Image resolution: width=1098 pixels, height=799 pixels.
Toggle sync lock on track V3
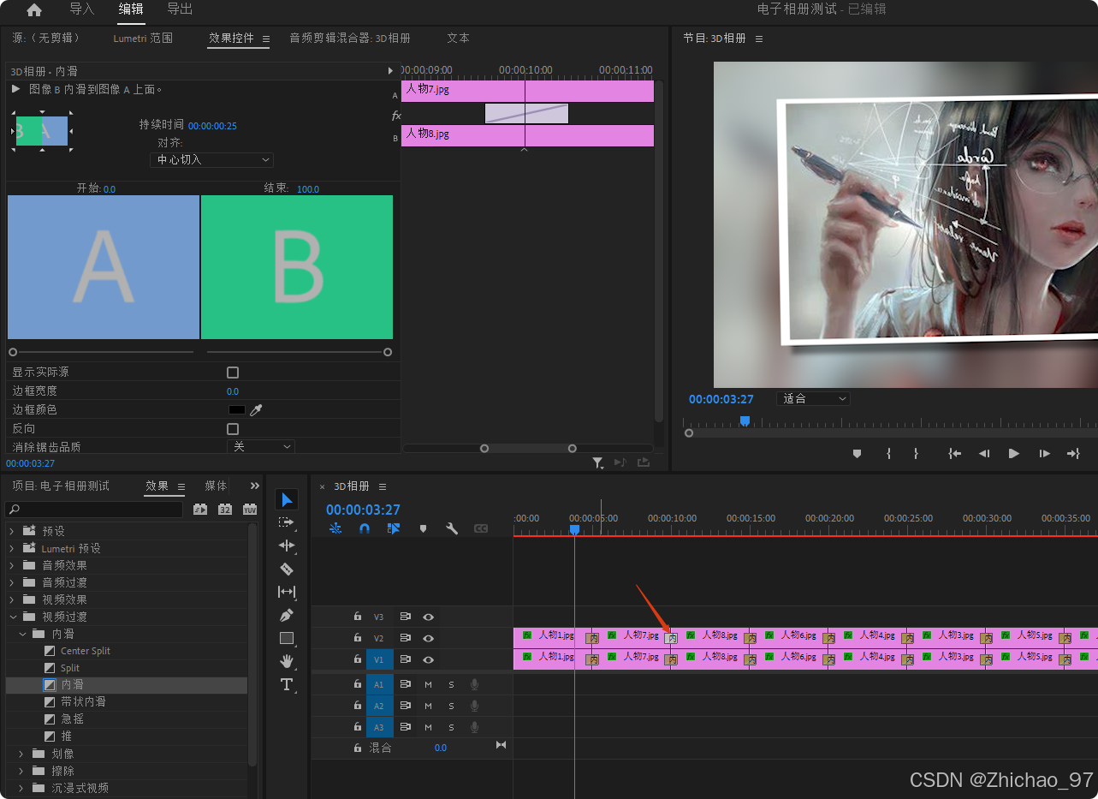click(406, 617)
